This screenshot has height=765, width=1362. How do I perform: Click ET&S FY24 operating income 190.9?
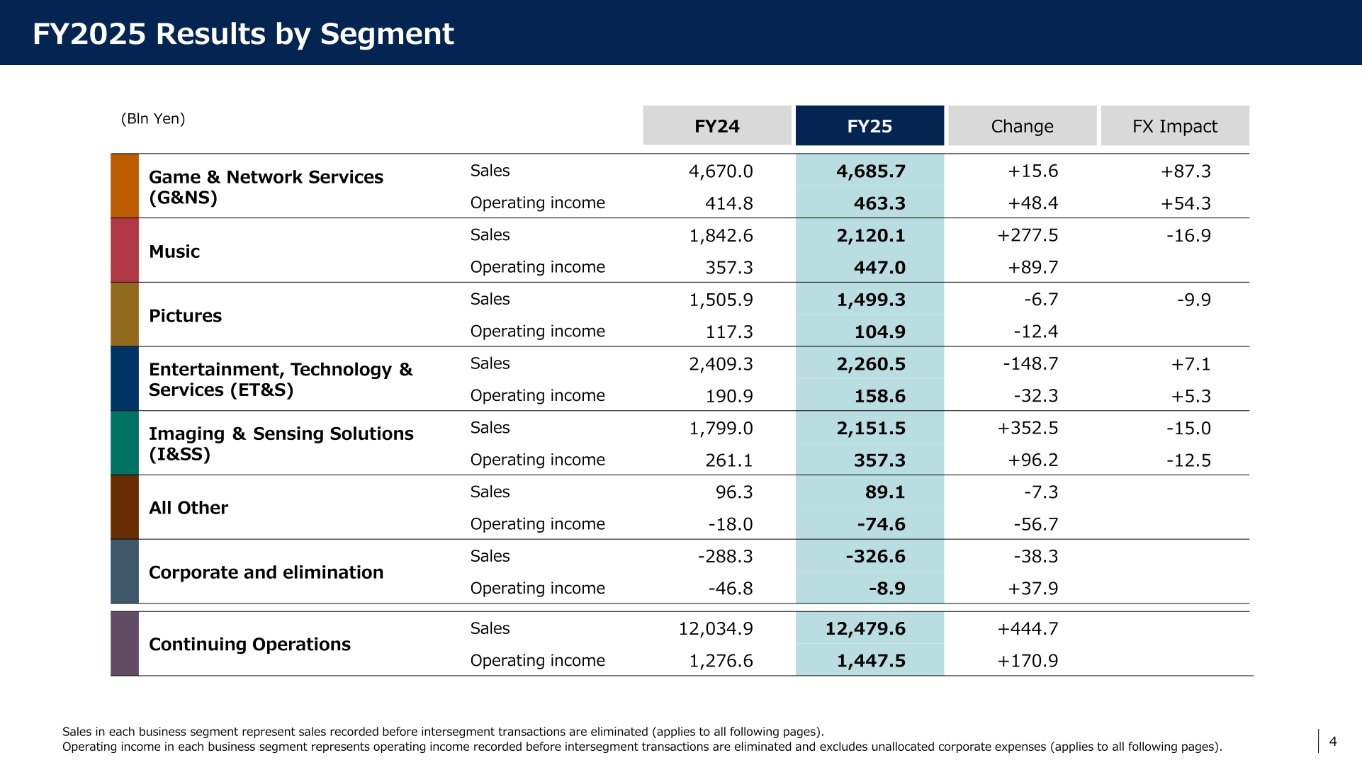(729, 396)
